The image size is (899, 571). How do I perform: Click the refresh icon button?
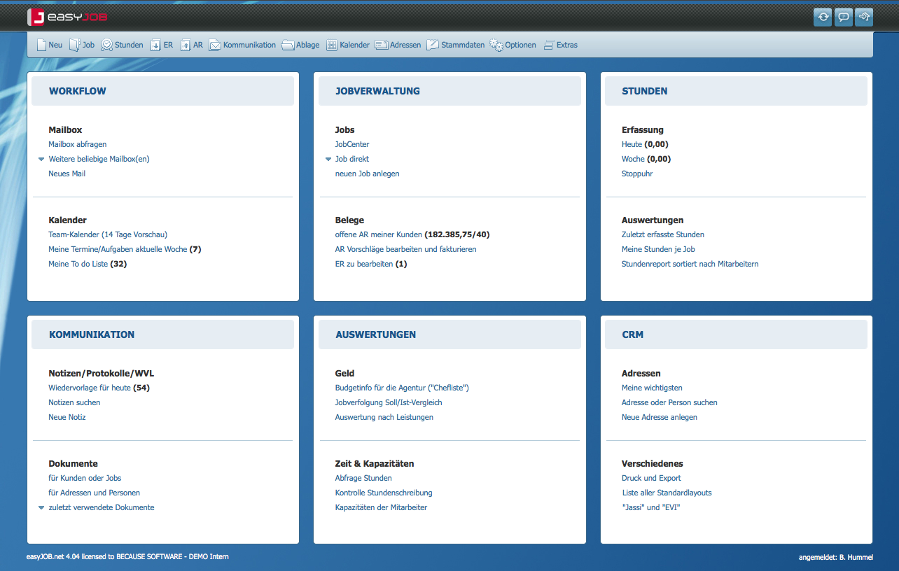(x=822, y=17)
